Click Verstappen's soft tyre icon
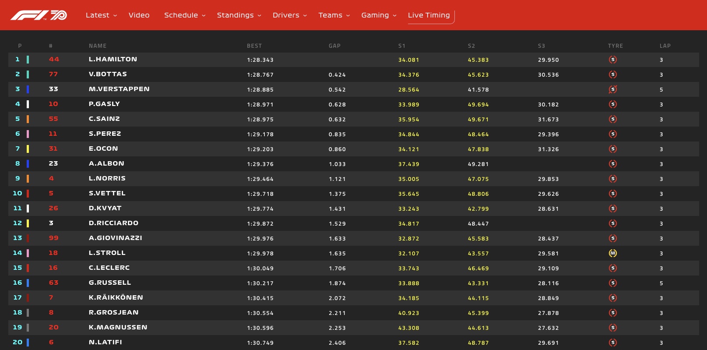 613,89
